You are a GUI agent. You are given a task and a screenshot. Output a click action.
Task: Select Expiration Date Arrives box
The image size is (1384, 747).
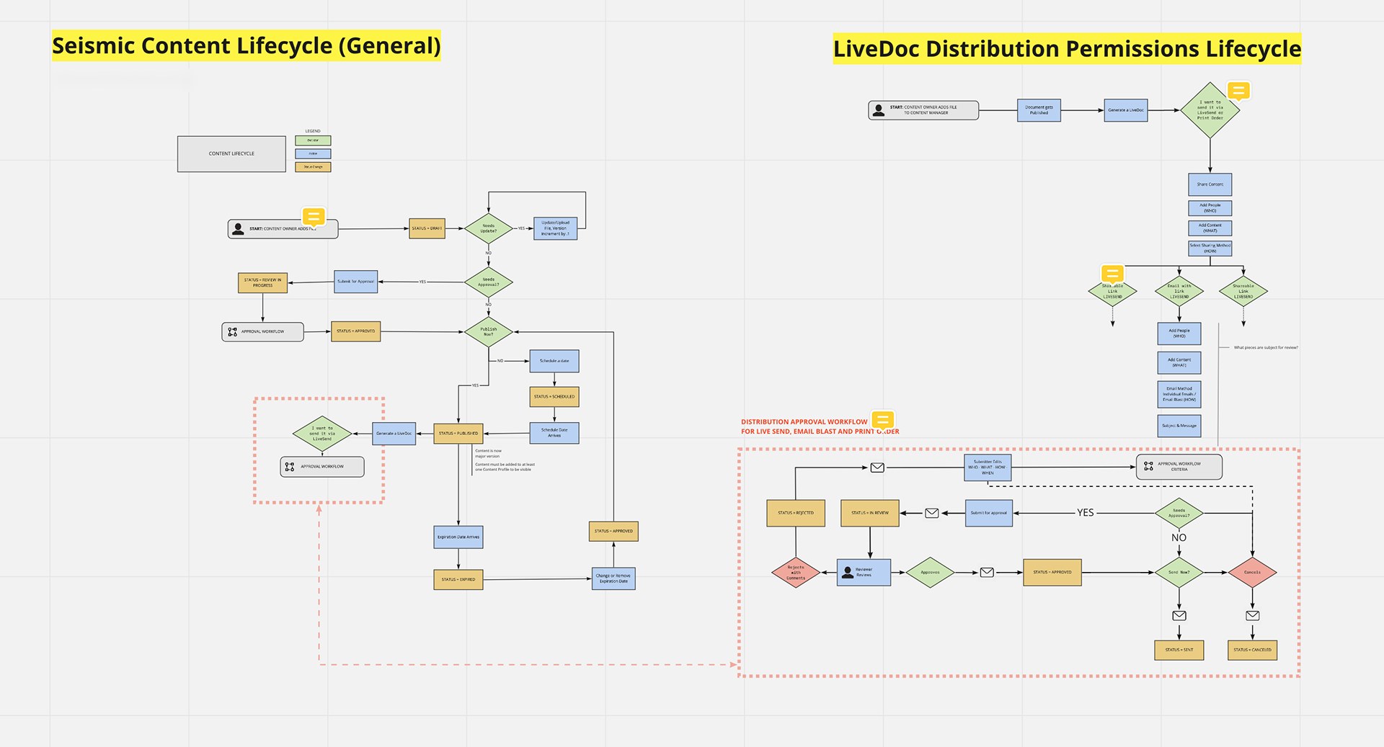(x=458, y=537)
